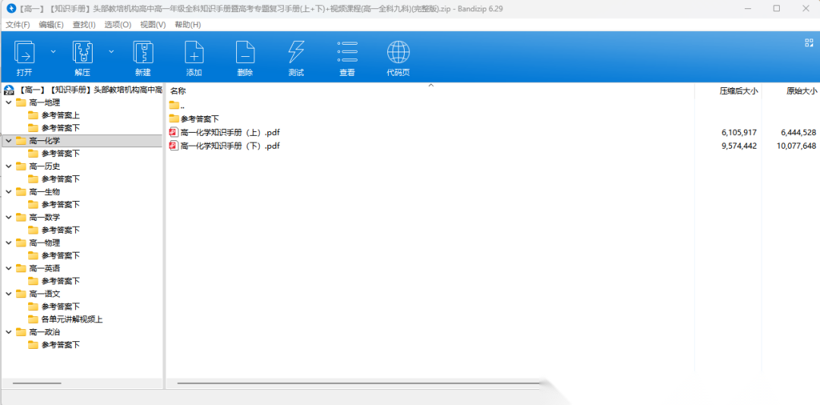This screenshot has height=405, width=820.
Task: Open dropdown arrow next to 解压 button
Action: click(x=112, y=52)
